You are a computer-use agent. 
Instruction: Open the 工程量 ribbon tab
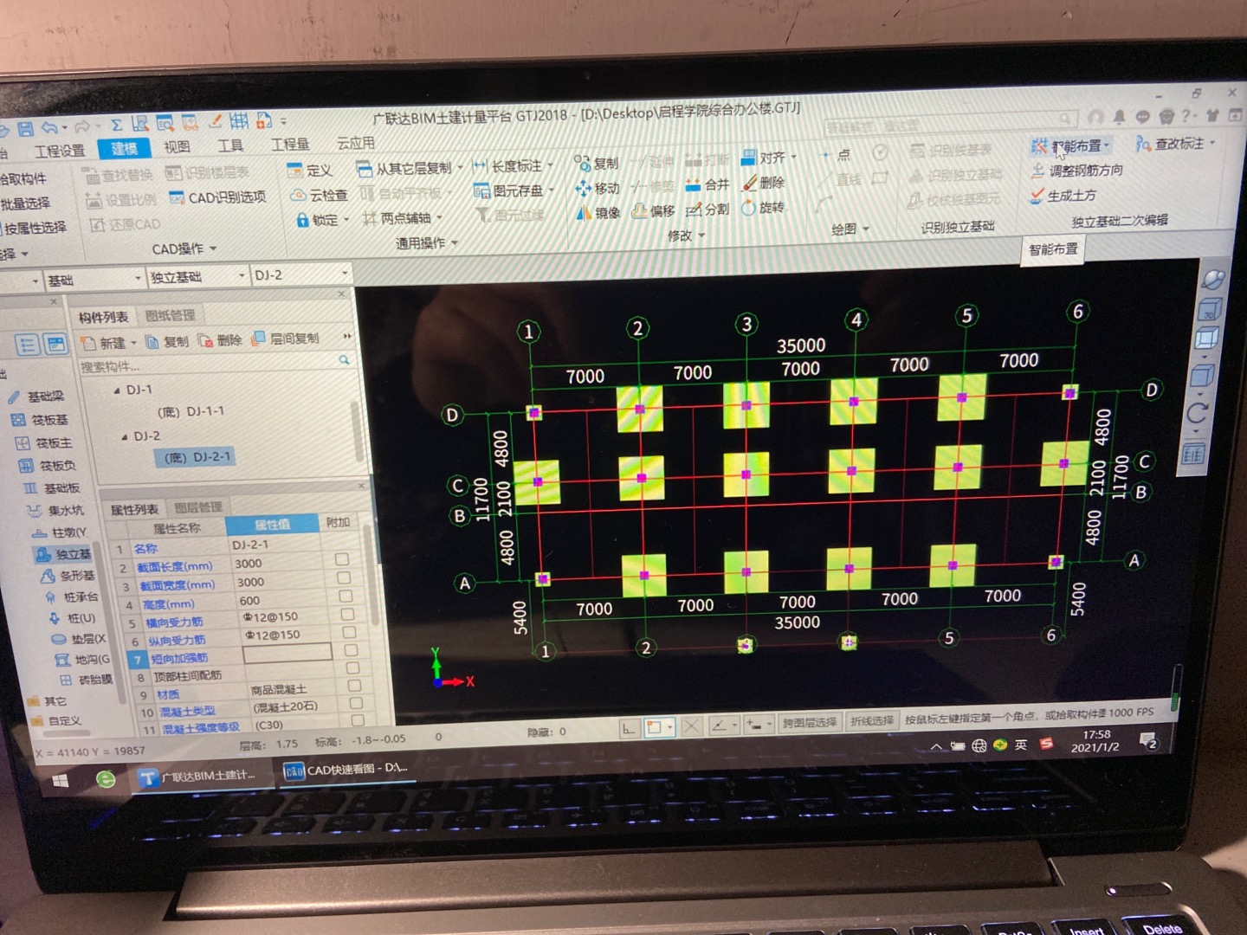click(290, 145)
